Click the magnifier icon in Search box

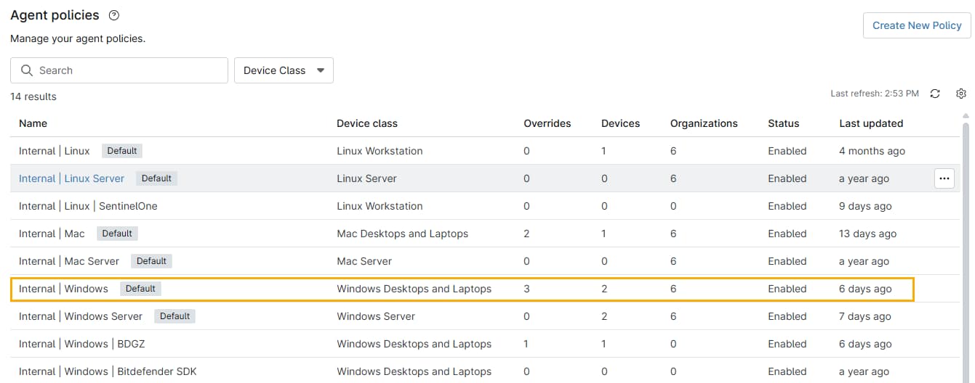(27, 70)
